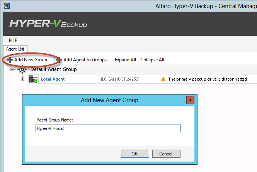
Task: Click OK to create the group
Action: click(x=135, y=154)
